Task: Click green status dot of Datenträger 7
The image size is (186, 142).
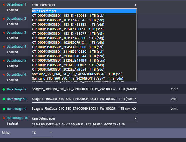Action: (x=4, y=90)
